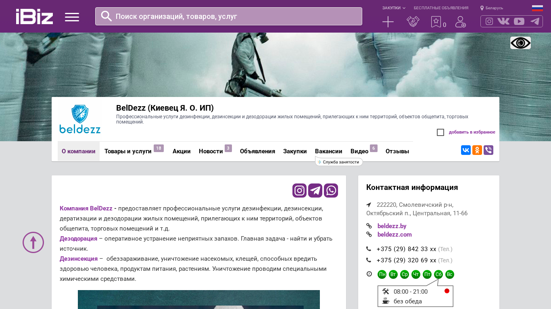Viewport: 551px width, 309px height.
Task: Share page via VK icon
Action: (465, 150)
